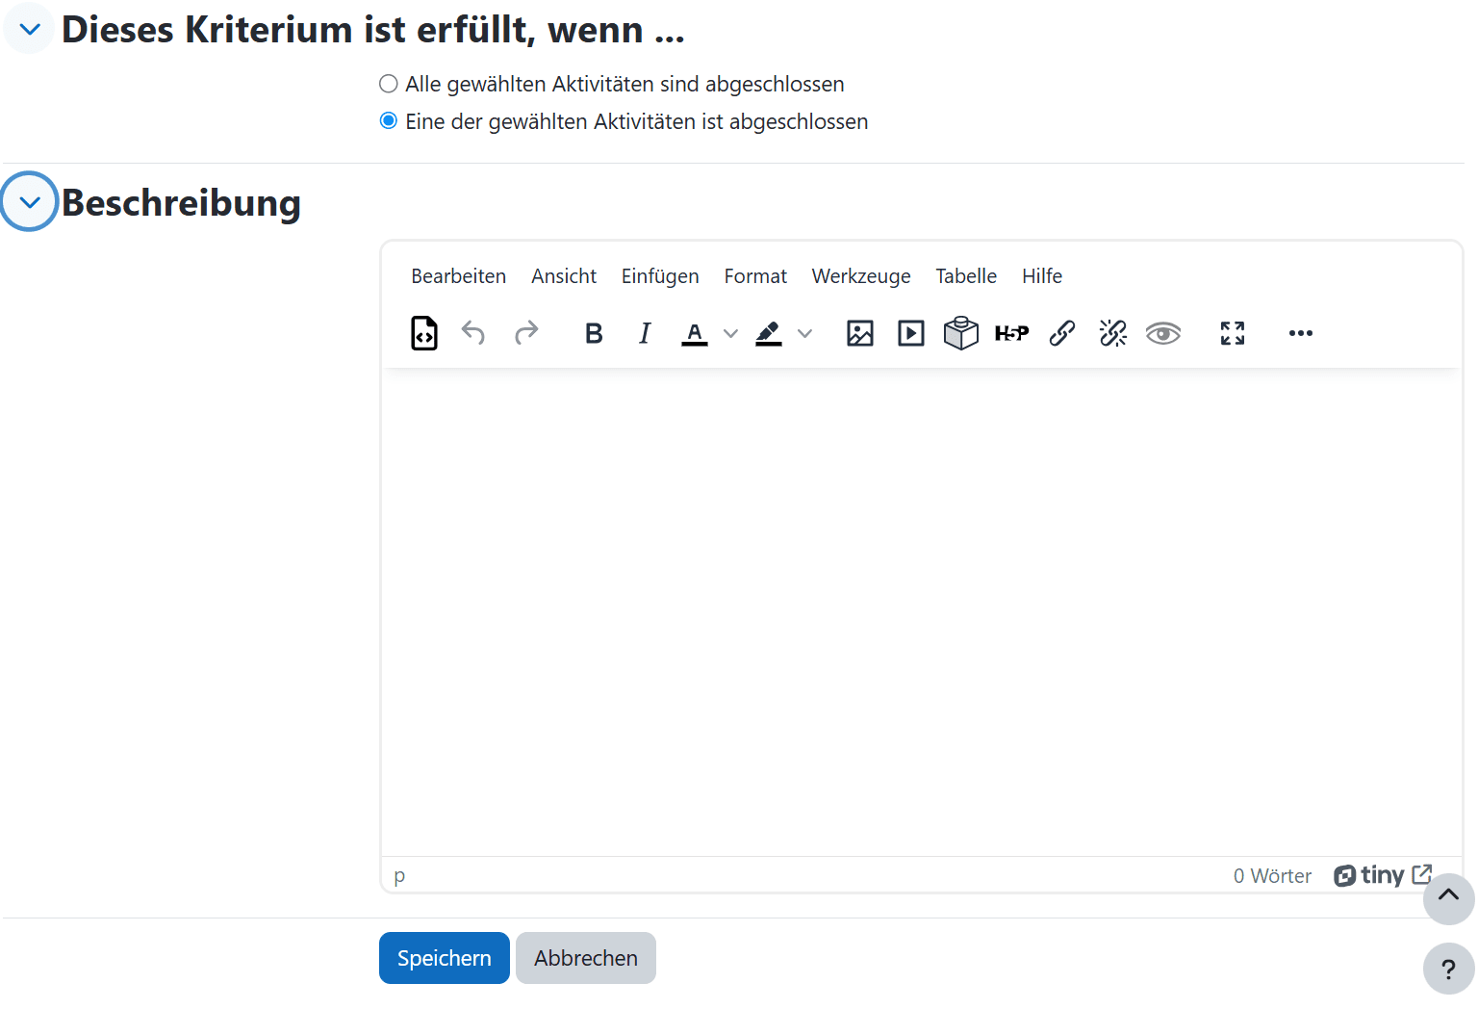Screen dimensions: 1478x1009
Task: Open the help question mark button
Action: pyautogui.click(x=1448, y=969)
